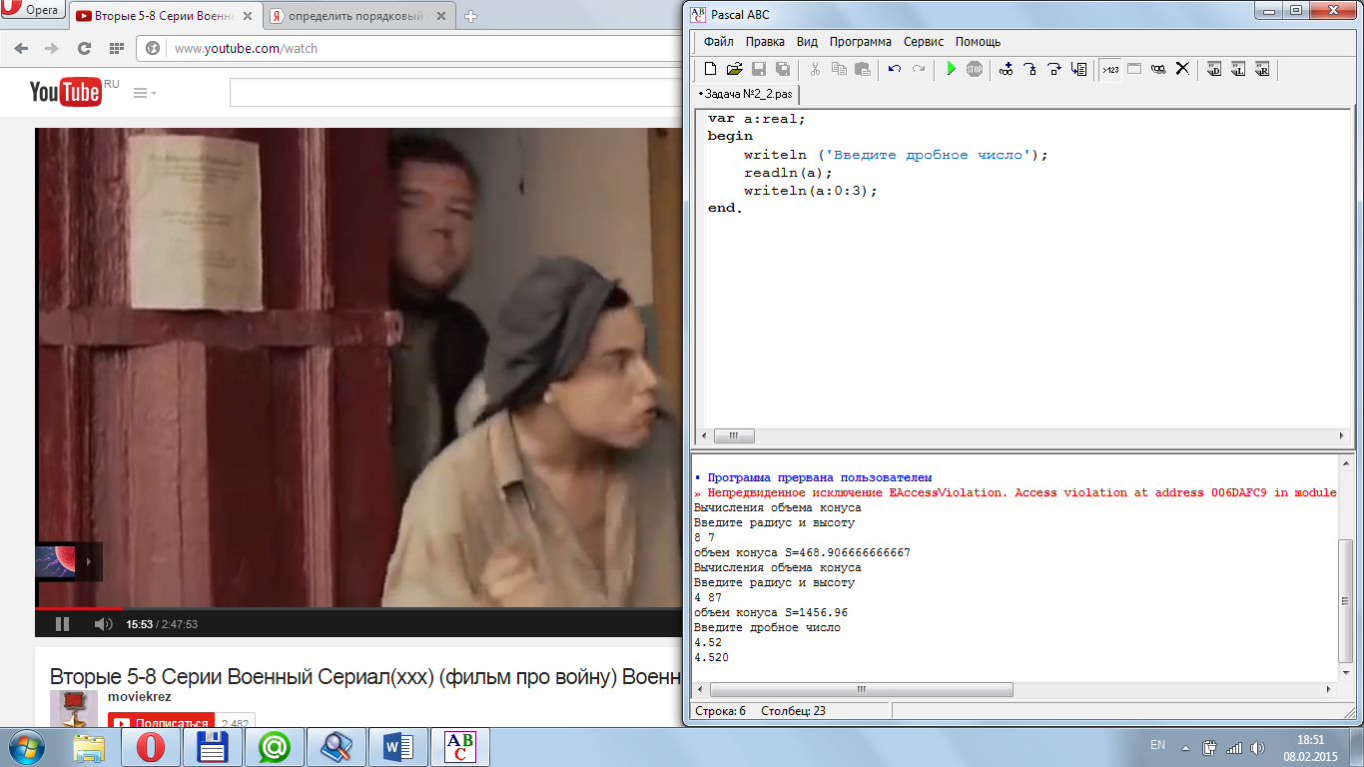Pause the YouTube video
Viewport: 1364px width, 767px height.
[62, 624]
